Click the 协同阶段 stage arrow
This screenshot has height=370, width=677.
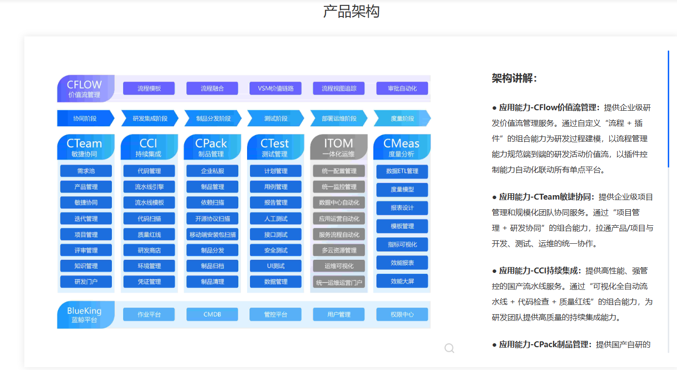(x=86, y=118)
